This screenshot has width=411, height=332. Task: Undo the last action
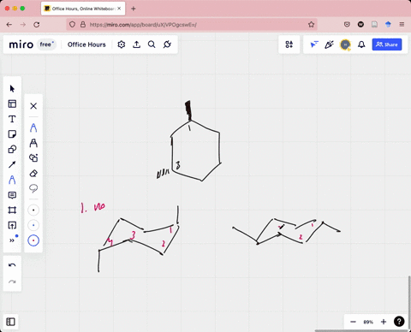pyautogui.click(x=12, y=265)
